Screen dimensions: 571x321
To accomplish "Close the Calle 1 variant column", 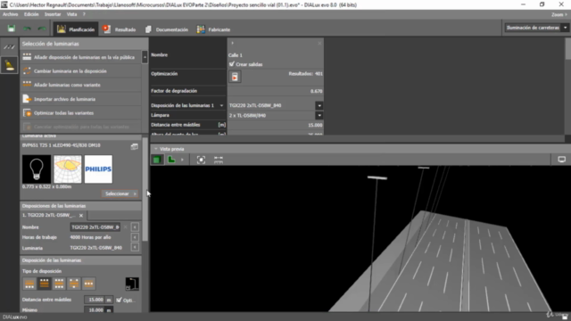I will coord(319,44).
